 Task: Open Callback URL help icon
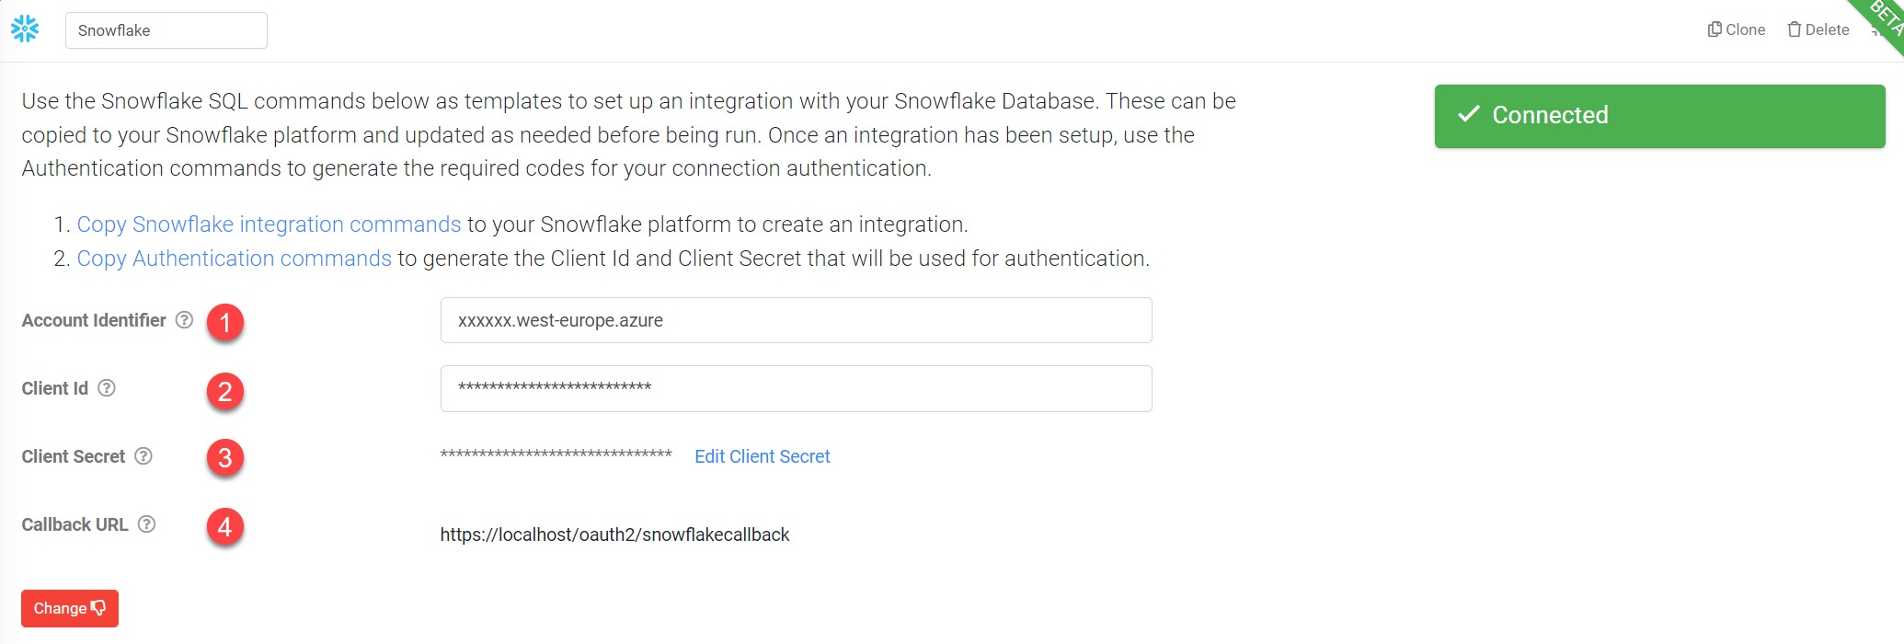147,524
